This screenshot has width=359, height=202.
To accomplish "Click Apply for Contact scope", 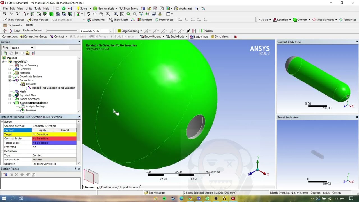I will 43,130.
